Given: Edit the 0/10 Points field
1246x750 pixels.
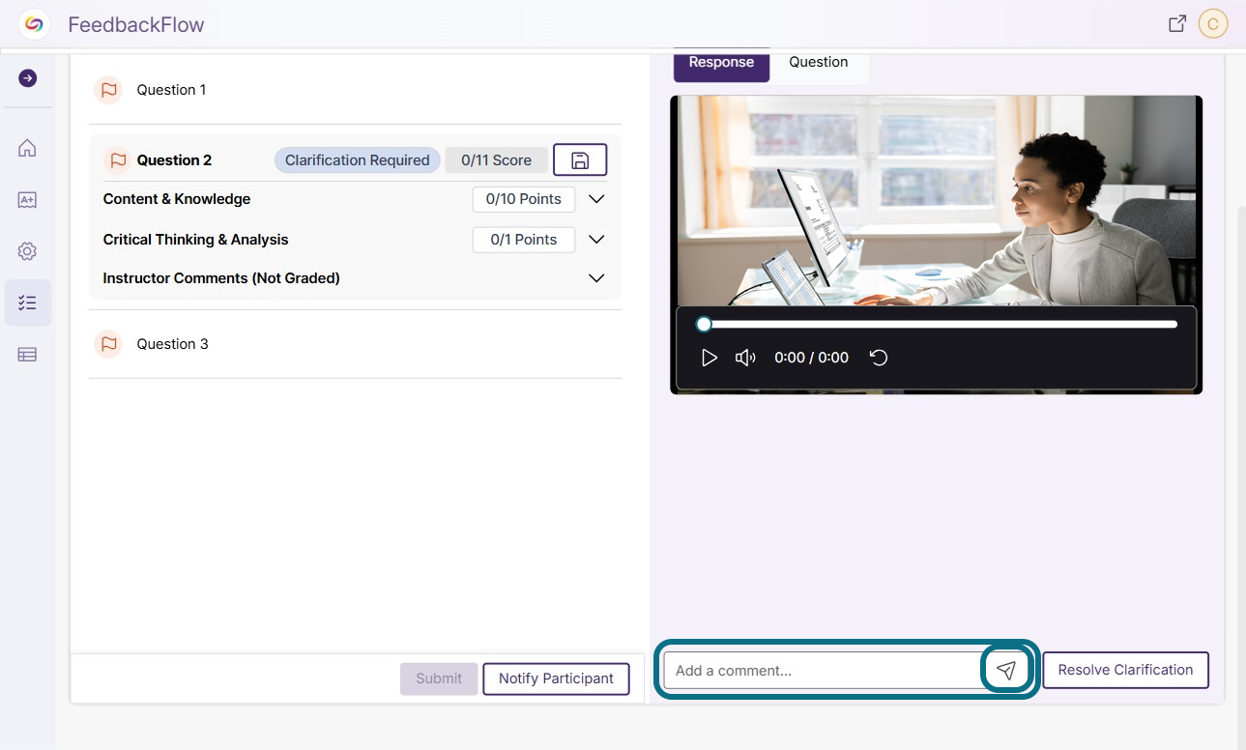Looking at the screenshot, I should coord(524,199).
